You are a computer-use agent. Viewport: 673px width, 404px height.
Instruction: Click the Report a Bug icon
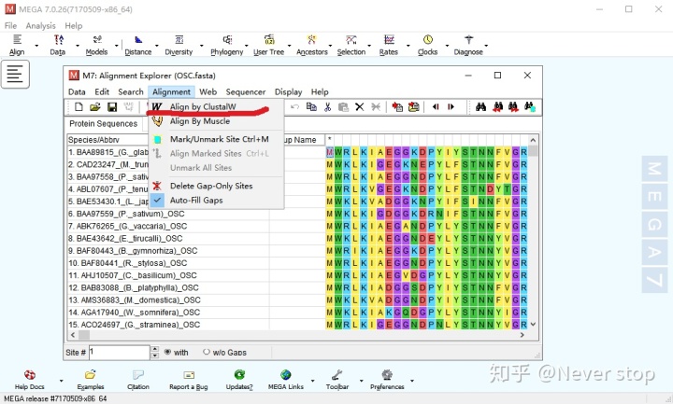(189, 375)
